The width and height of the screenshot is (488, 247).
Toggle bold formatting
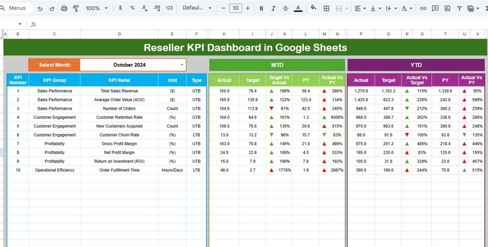pos(261,8)
